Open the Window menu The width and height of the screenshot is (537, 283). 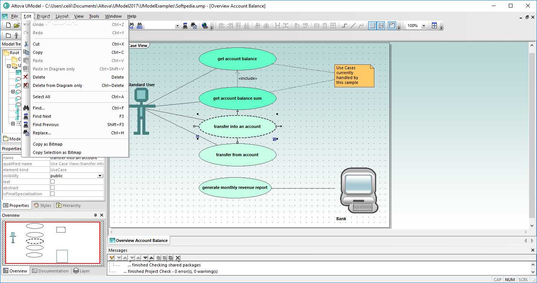pyautogui.click(x=113, y=16)
